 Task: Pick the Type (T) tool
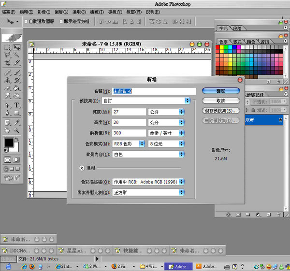[17, 105]
